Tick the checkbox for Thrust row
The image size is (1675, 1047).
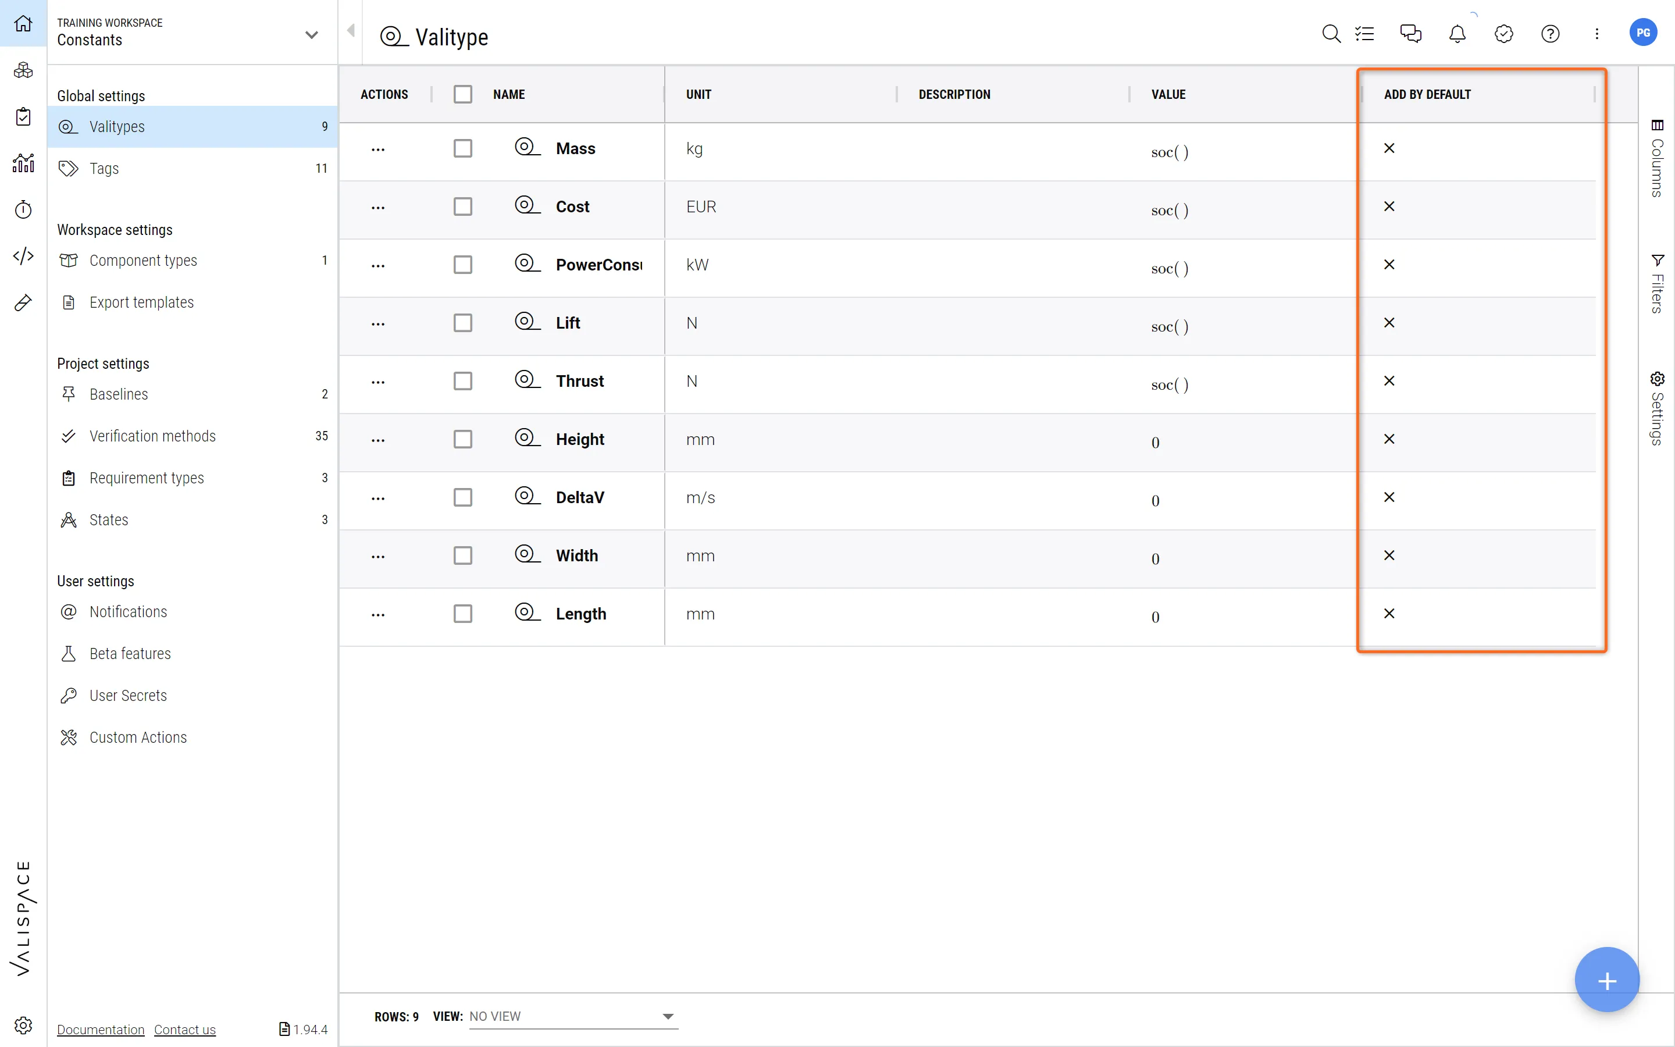pyautogui.click(x=462, y=381)
